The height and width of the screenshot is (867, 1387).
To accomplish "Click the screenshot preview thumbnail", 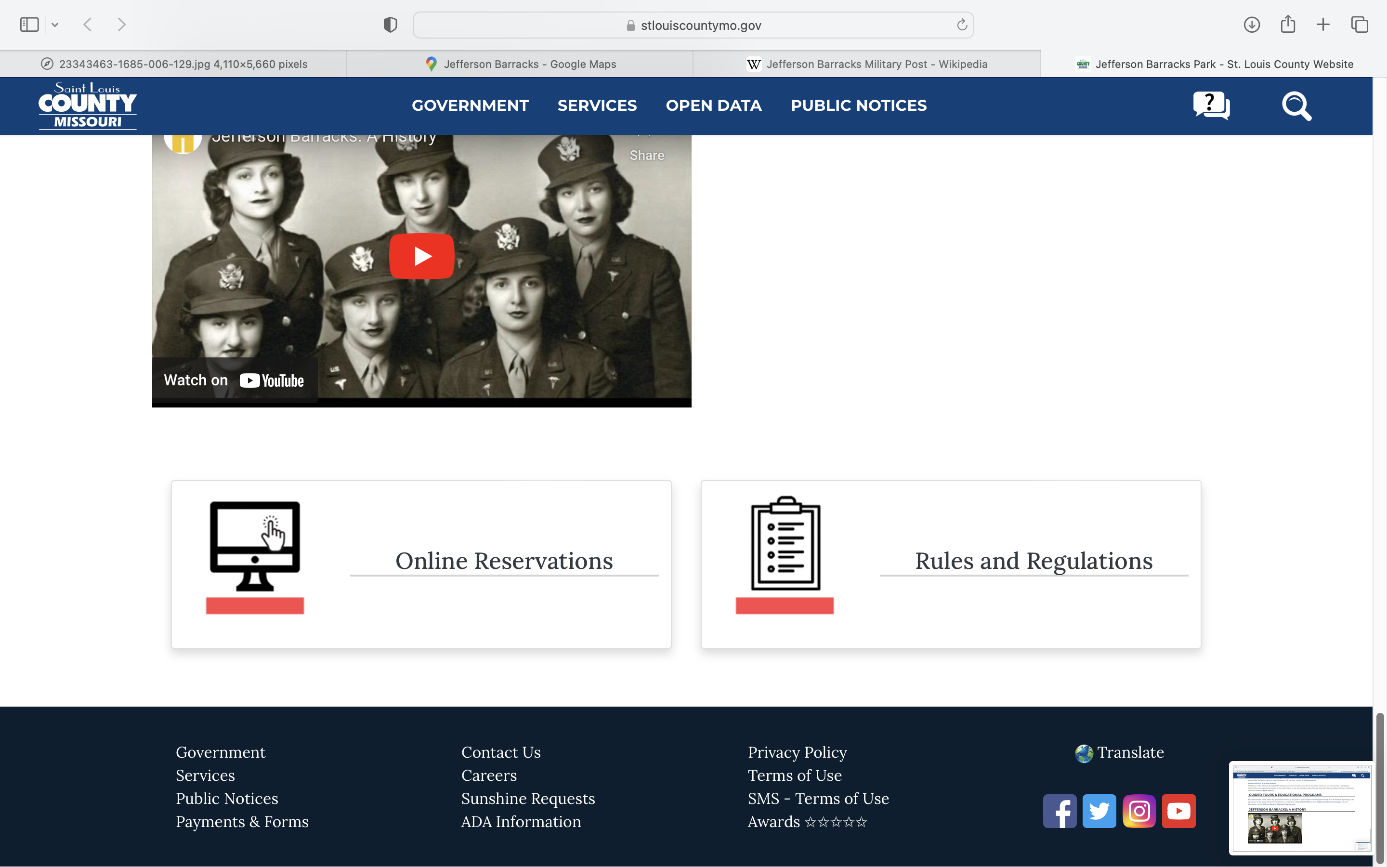I will [1300, 807].
